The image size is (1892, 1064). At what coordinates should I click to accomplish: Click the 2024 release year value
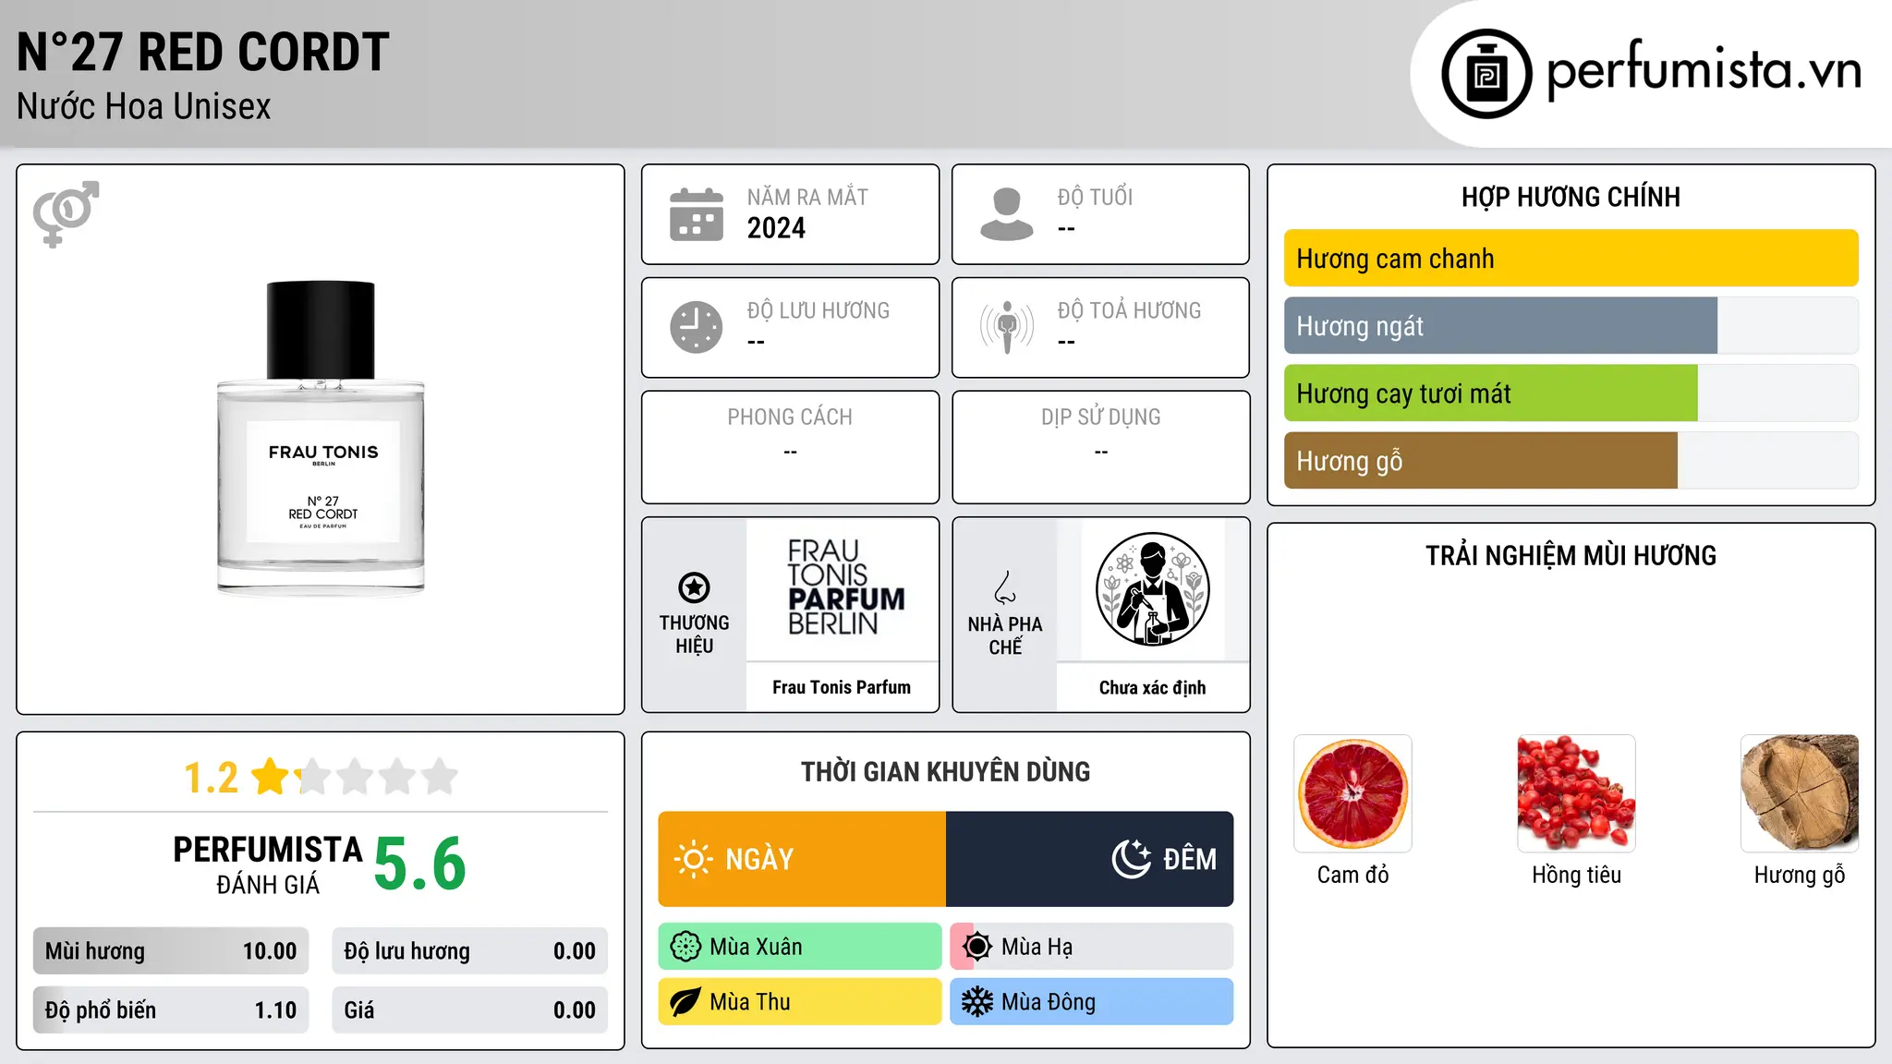click(x=776, y=228)
